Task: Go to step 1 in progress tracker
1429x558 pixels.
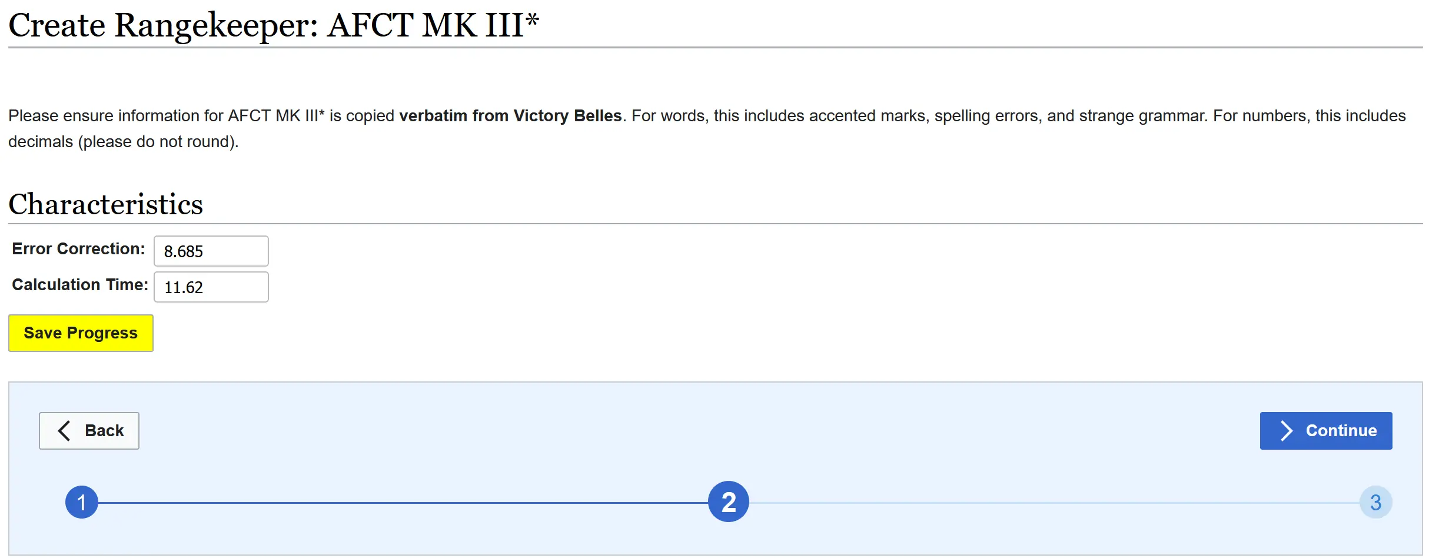Action: tap(82, 502)
